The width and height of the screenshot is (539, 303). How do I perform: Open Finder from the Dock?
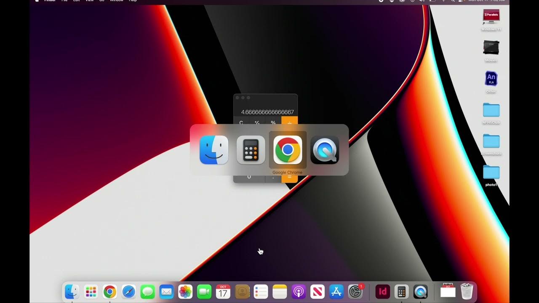(x=72, y=291)
